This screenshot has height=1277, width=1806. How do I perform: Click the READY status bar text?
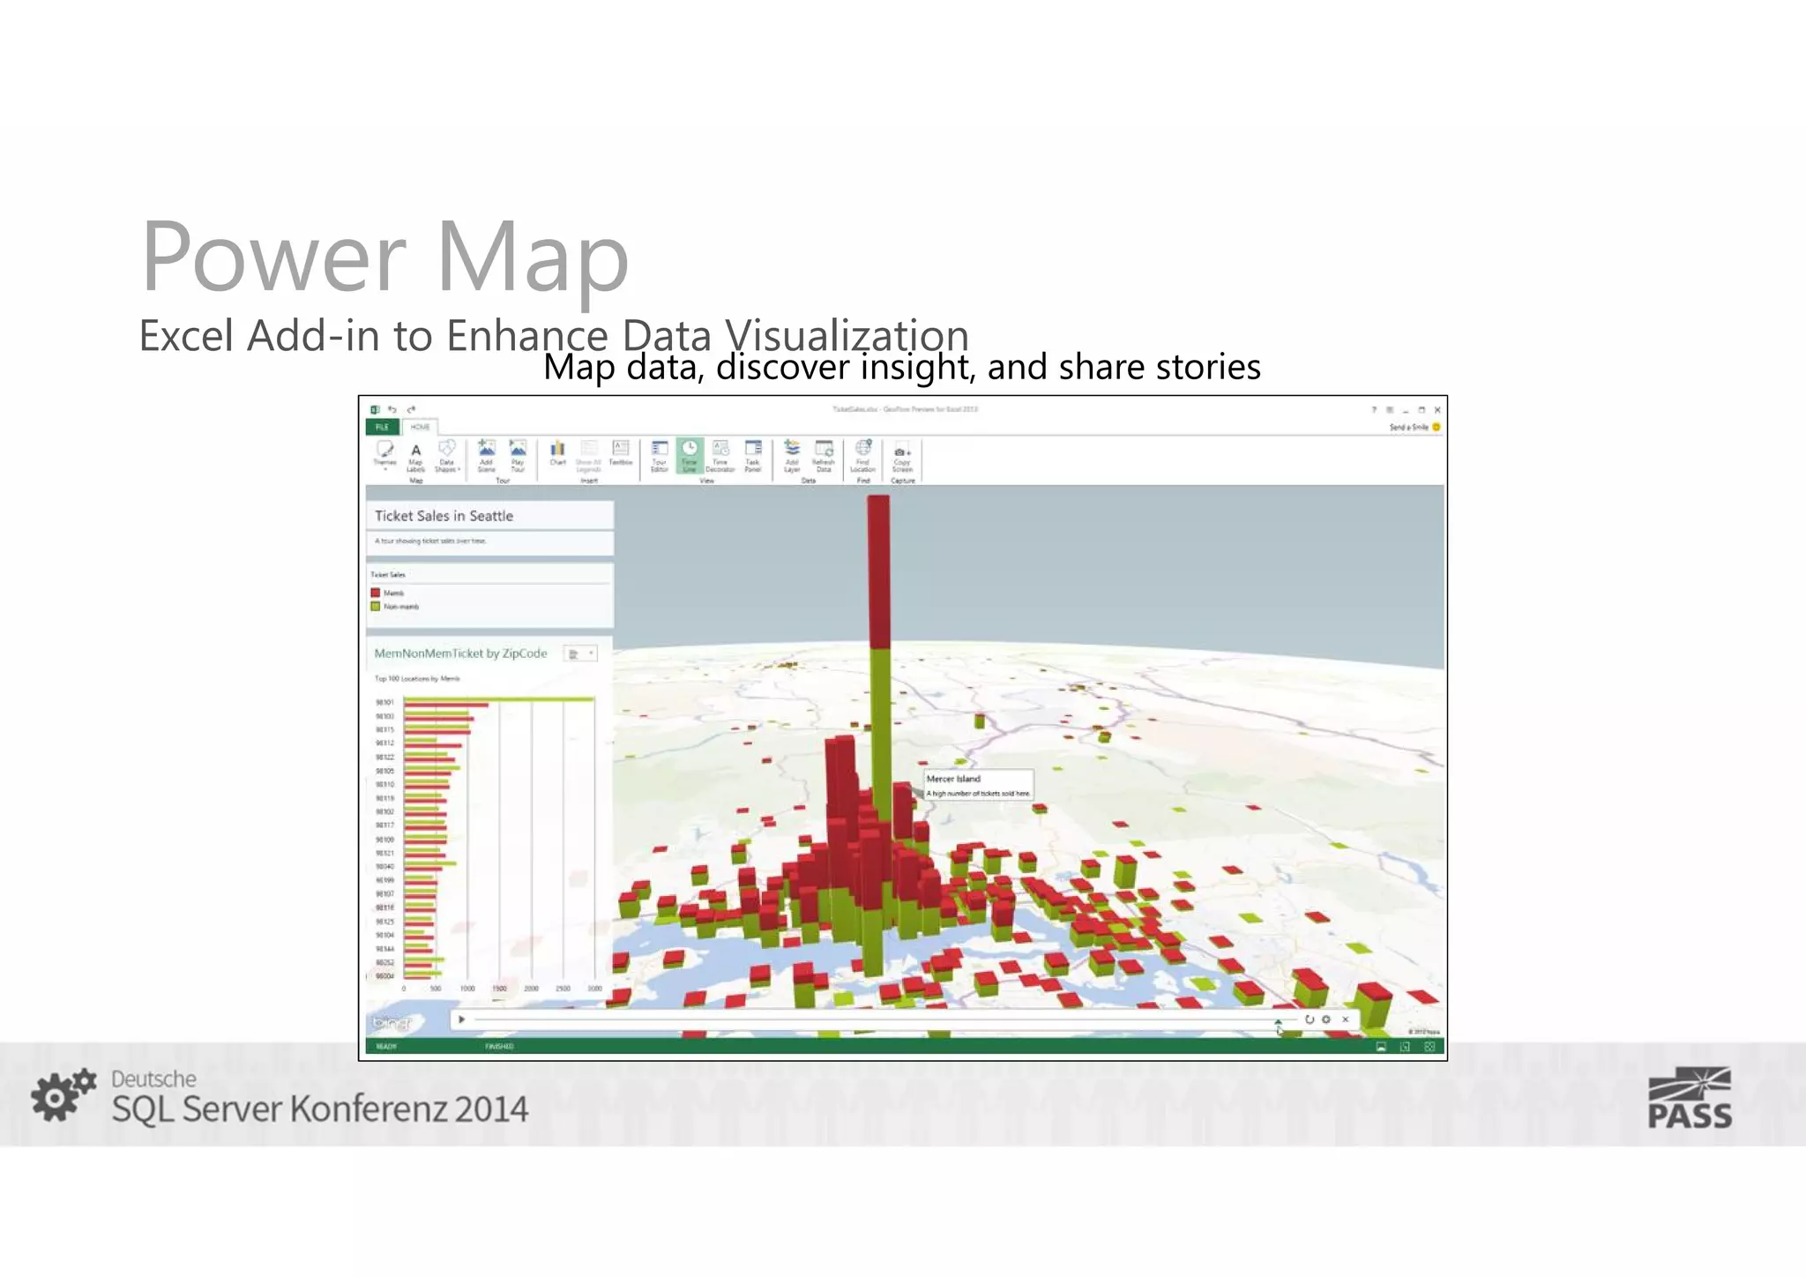coord(386,1047)
